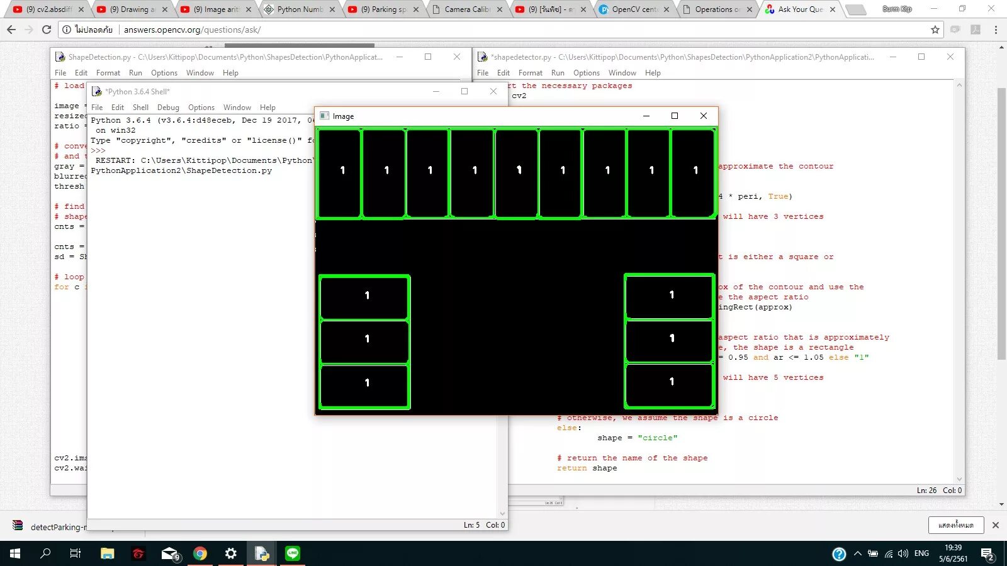Open File menu in ShapeDetection.py window

[60, 73]
